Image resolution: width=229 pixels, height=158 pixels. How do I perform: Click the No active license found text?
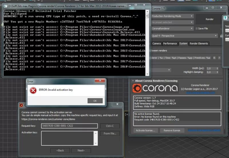coord(147,114)
